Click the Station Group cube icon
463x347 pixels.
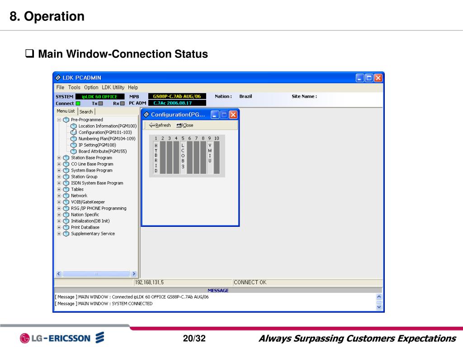coord(66,177)
